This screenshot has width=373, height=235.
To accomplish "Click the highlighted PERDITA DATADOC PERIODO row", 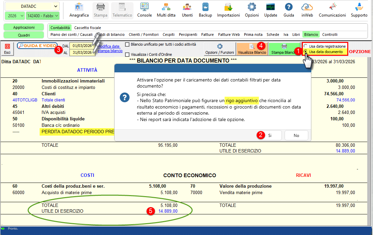I will point(77,132).
